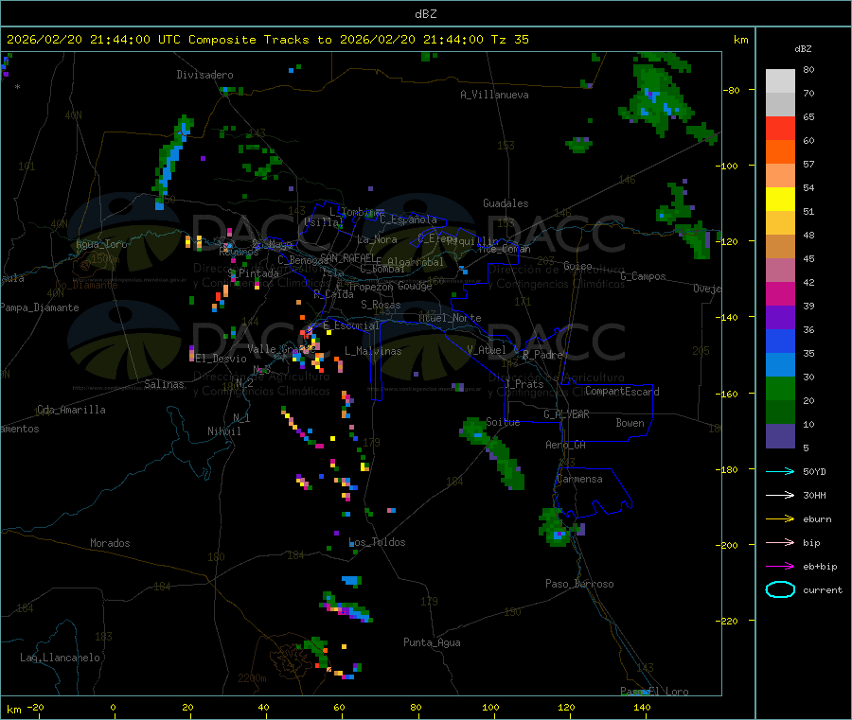Click the 'Morados' map label
Viewport: 852px width, 720px height.
click(x=110, y=543)
